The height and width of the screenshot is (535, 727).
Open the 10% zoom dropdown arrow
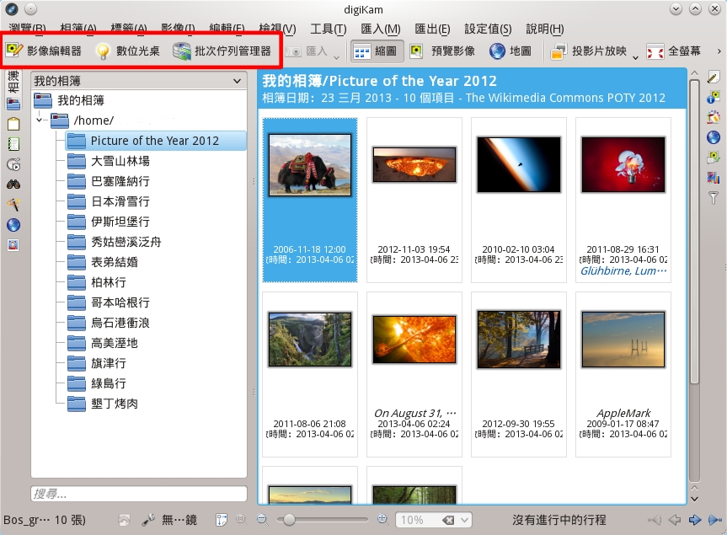[x=464, y=520]
